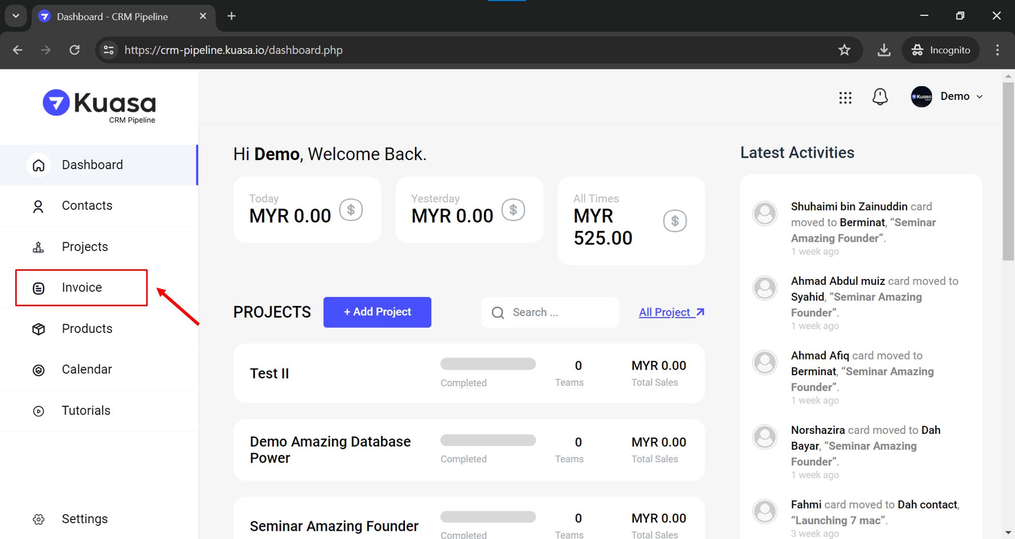Expand the Demo user account dropdown
This screenshot has height=539, width=1015.
[948, 96]
